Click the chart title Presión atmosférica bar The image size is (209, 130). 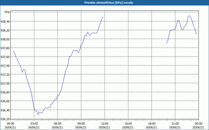[104, 3]
